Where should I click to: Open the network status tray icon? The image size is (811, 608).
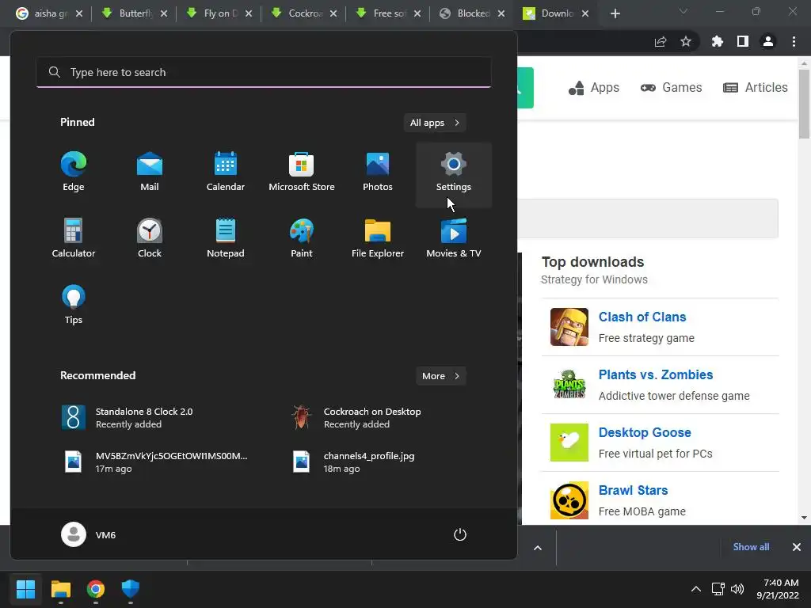[718, 589]
